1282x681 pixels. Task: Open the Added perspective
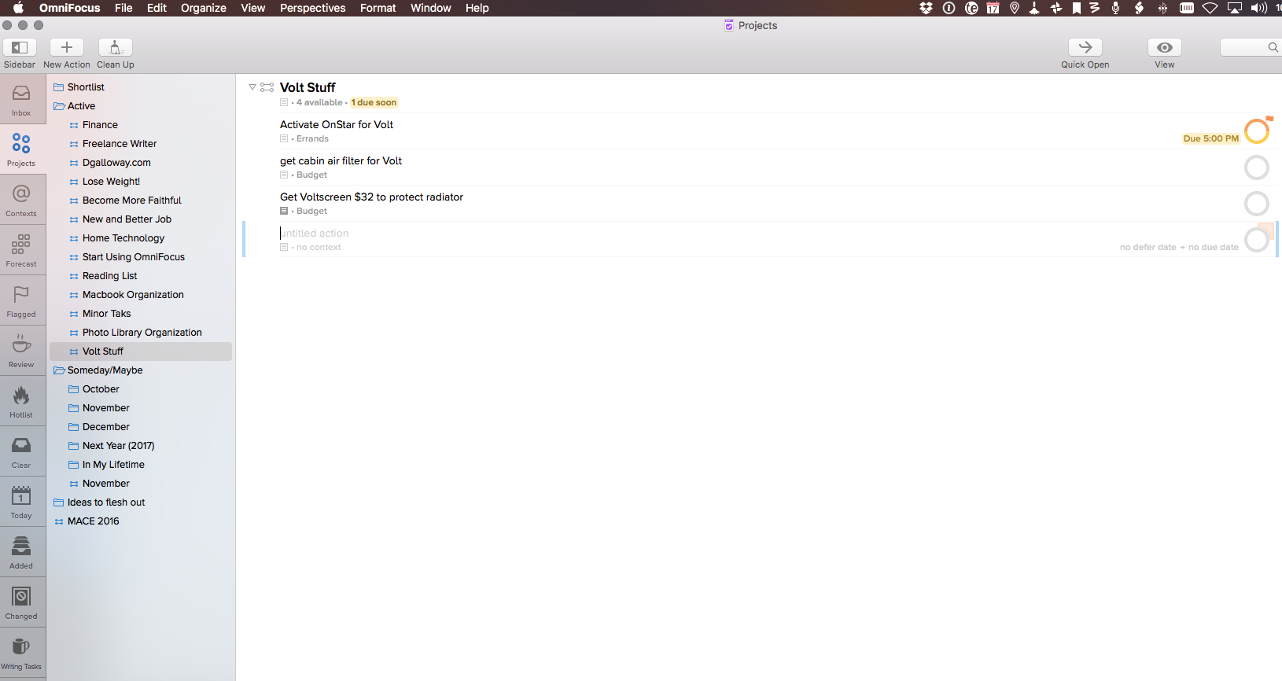point(22,552)
